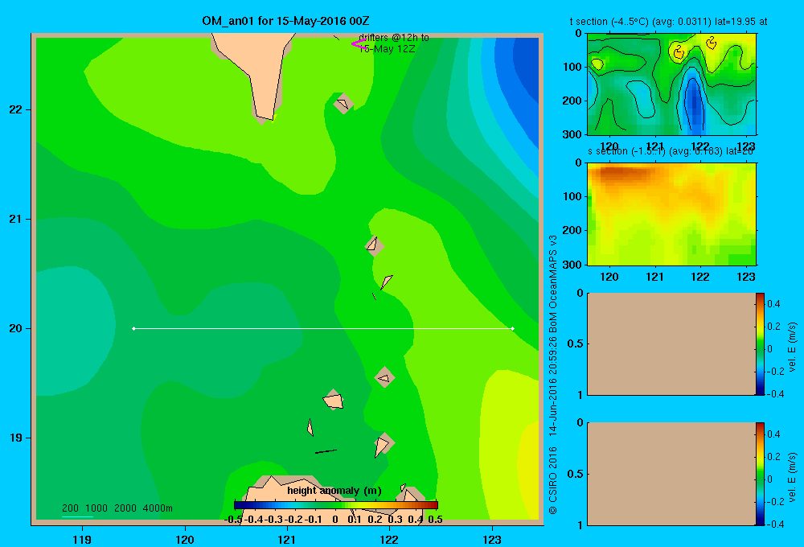The height and width of the screenshot is (547, 804).
Task: Click the height anomaly colorbar on the map
Action: [336, 505]
